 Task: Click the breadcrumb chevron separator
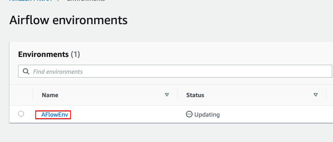point(59,1)
